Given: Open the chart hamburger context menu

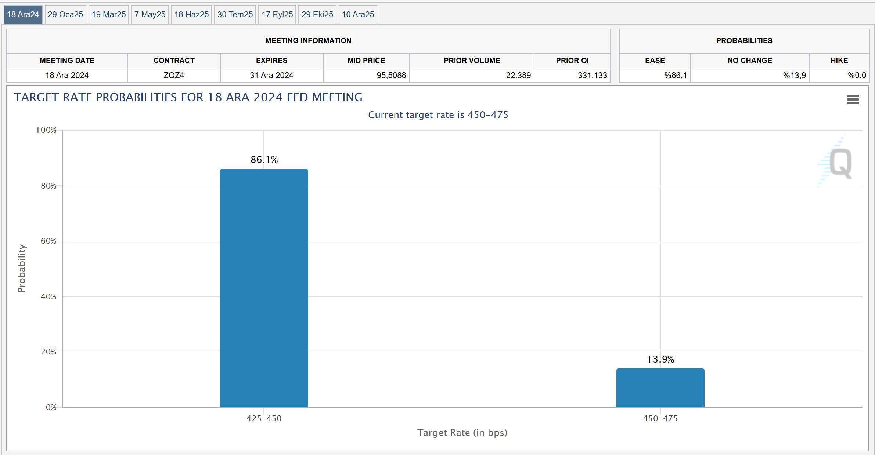Looking at the screenshot, I should click(x=853, y=99).
